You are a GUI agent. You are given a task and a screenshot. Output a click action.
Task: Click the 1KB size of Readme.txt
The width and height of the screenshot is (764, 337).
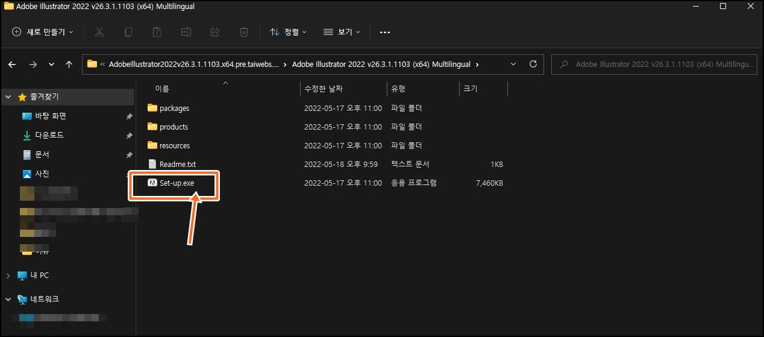[496, 165]
